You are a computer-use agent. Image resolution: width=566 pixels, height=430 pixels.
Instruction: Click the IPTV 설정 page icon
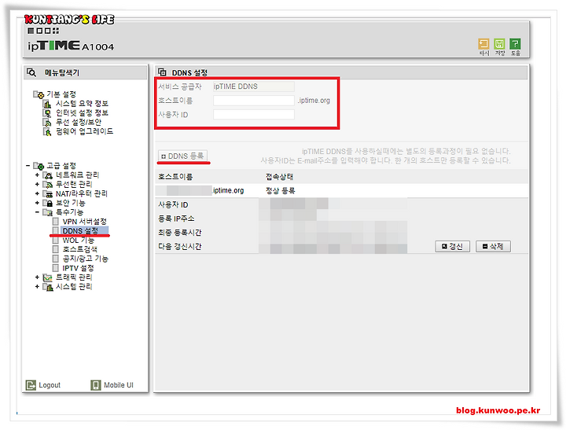(56, 268)
